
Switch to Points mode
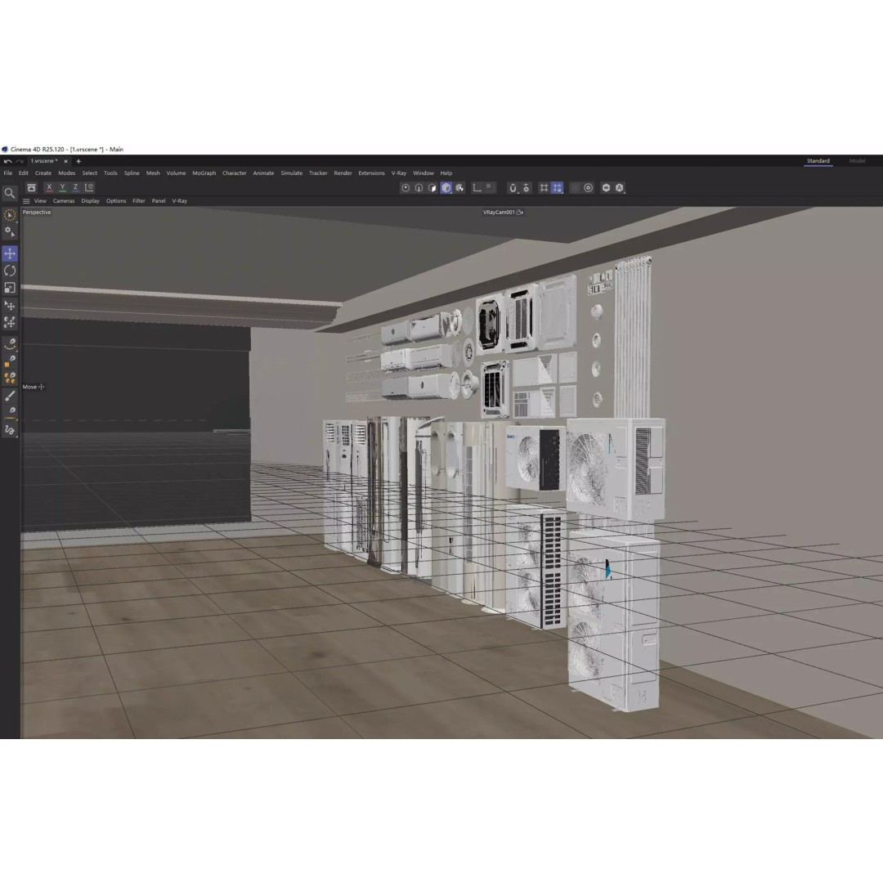click(x=406, y=188)
